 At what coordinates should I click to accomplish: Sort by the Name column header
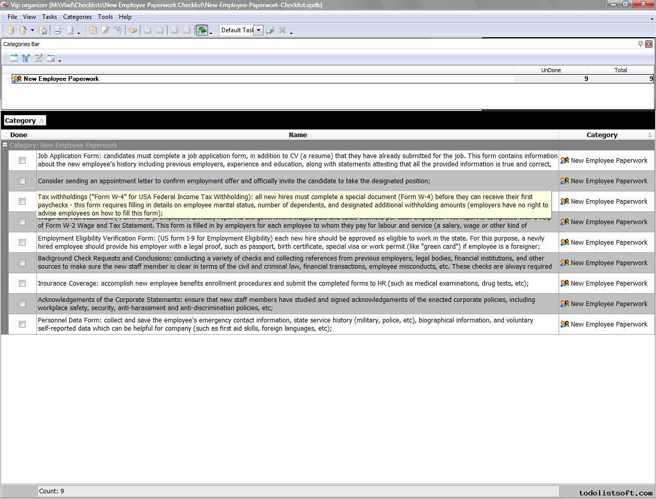tap(297, 135)
